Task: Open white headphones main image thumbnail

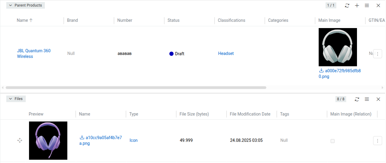Action: click(338, 47)
